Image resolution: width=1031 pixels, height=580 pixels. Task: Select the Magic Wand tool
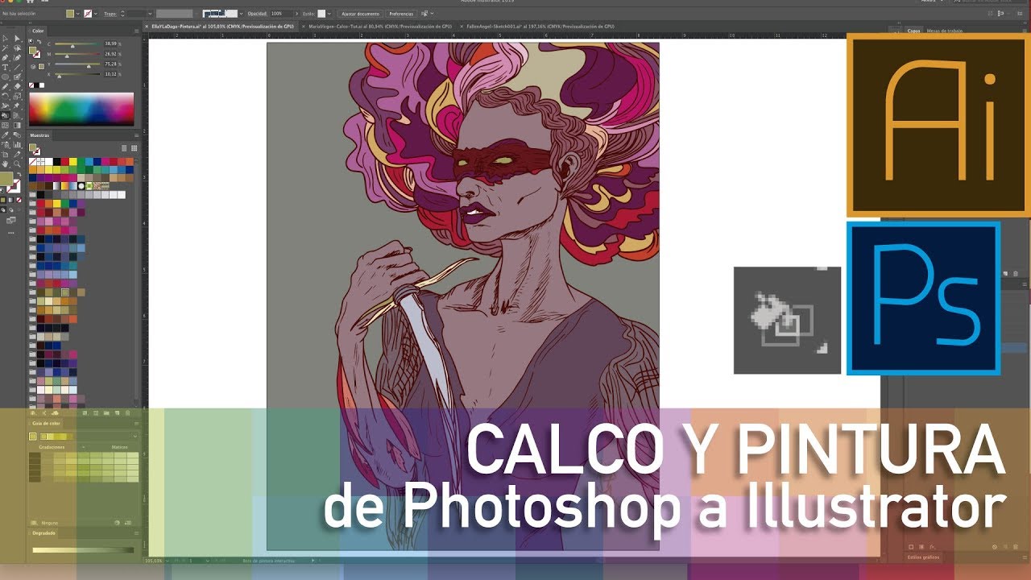[x=5, y=48]
